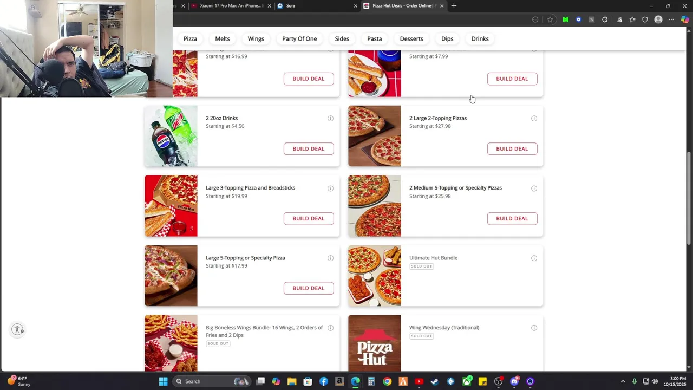Click the green M browser extension
Image resolution: width=693 pixels, height=390 pixels.
tap(565, 19)
